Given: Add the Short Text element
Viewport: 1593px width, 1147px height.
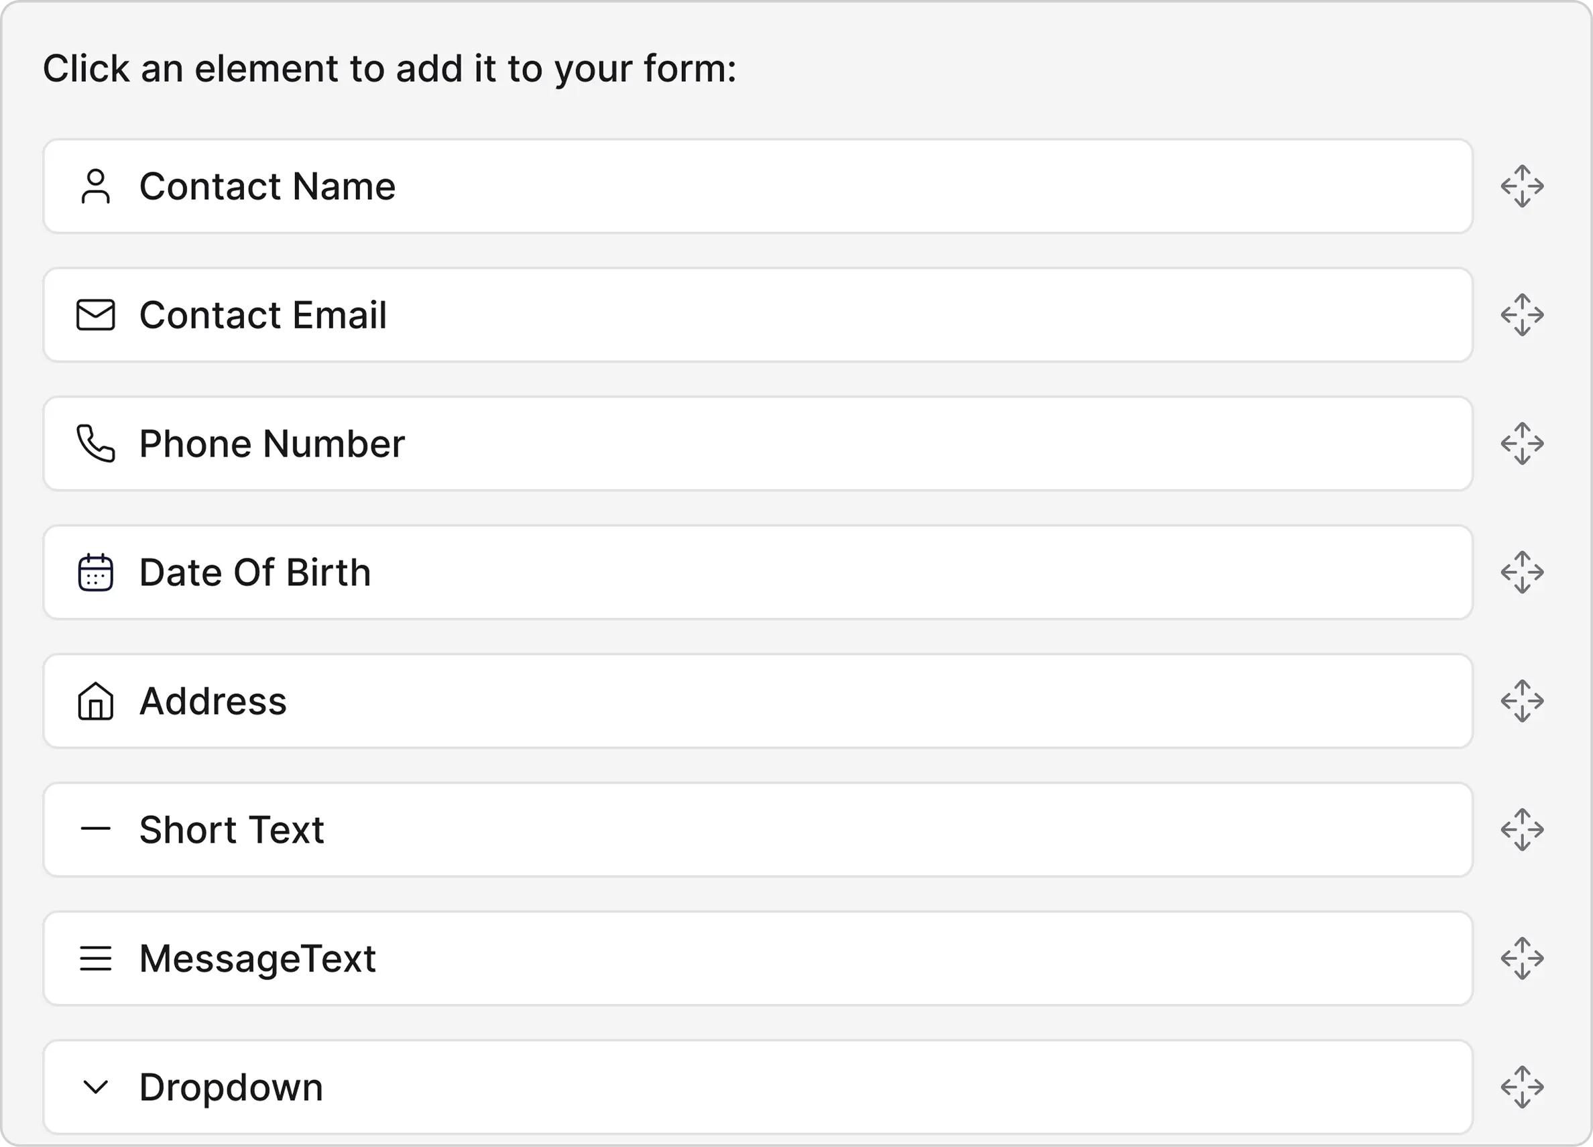Looking at the screenshot, I should [x=757, y=829].
